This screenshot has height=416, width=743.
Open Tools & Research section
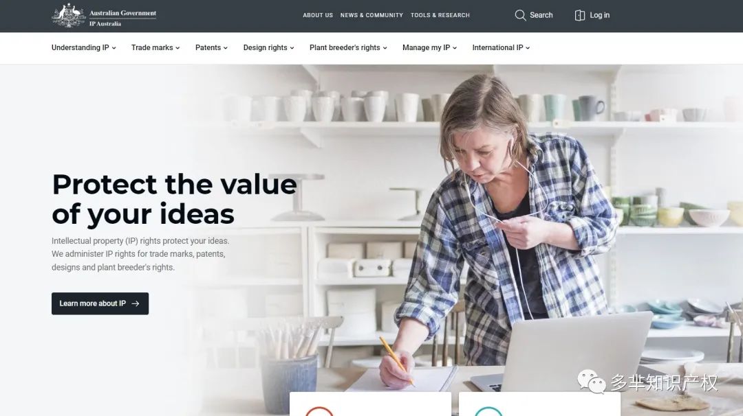[x=440, y=15]
